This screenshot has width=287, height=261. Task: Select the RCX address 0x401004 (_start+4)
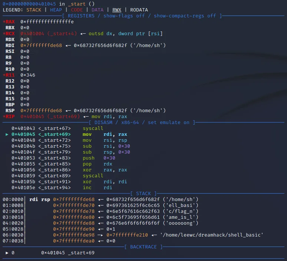49,34
